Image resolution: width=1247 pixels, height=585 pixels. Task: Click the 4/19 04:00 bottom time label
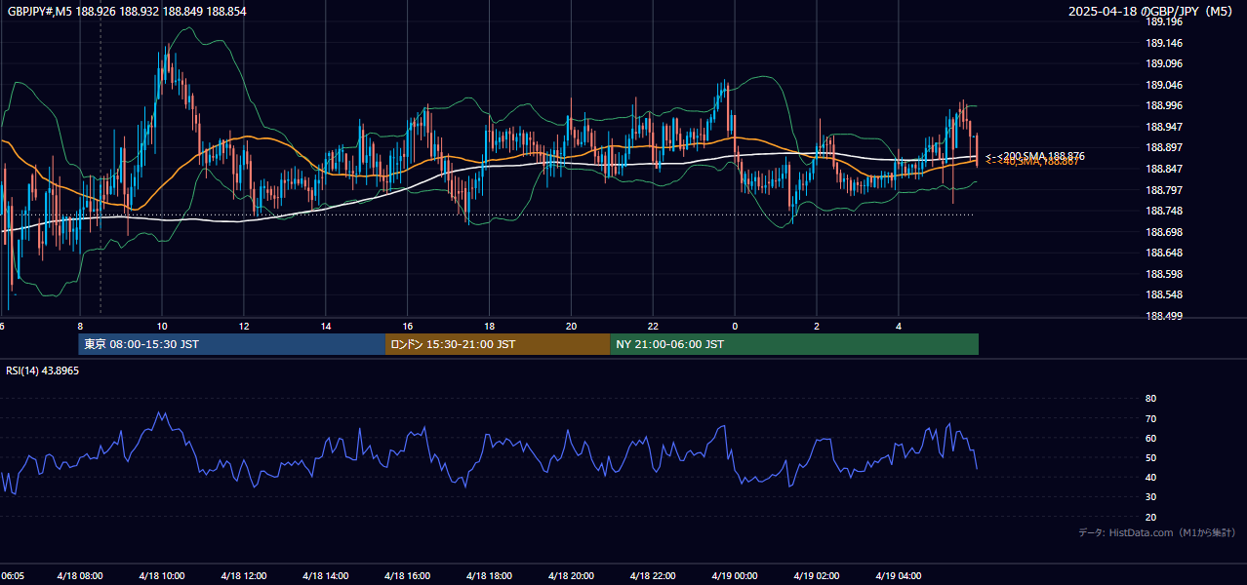pyautogui.click(x=899, y=576)
